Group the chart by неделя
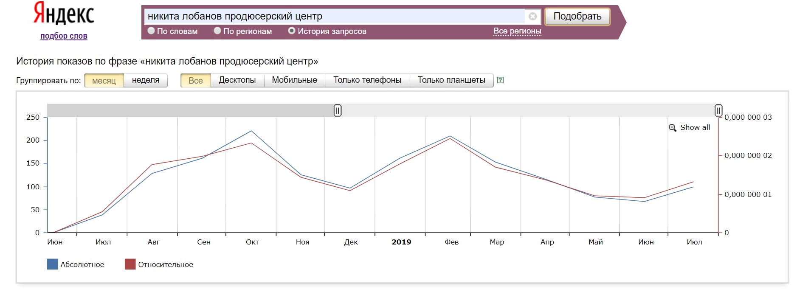This screenshot has height=295, width=797. click(x=146, y=80)
